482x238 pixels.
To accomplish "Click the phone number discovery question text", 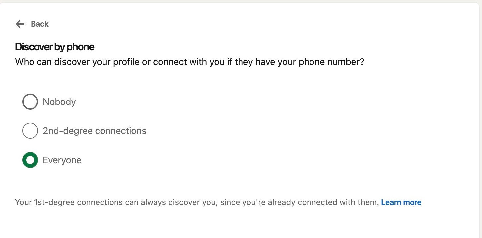I will click(x=189, y=62).
